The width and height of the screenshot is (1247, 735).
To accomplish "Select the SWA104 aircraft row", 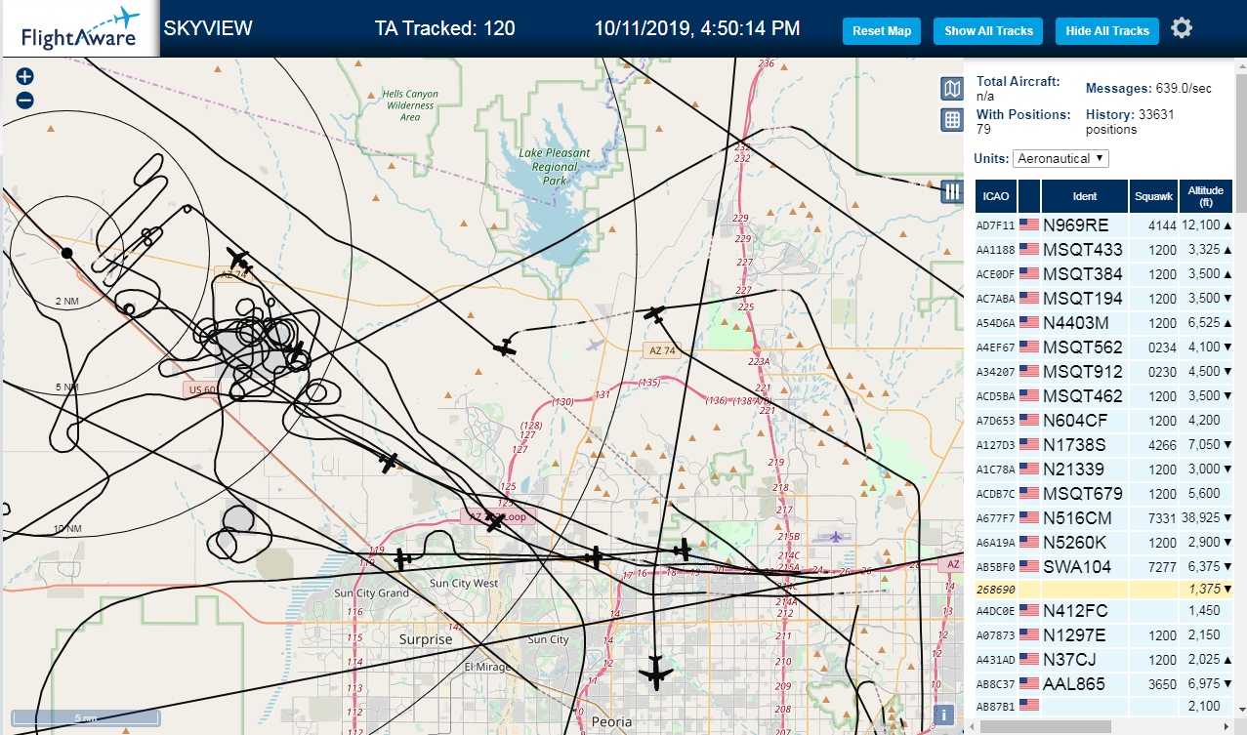I will tap(1104, 566).
